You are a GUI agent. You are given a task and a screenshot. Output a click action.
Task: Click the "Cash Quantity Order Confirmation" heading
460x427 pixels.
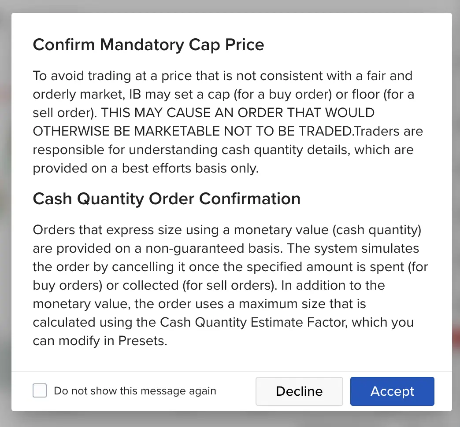[x=167, y=199]
